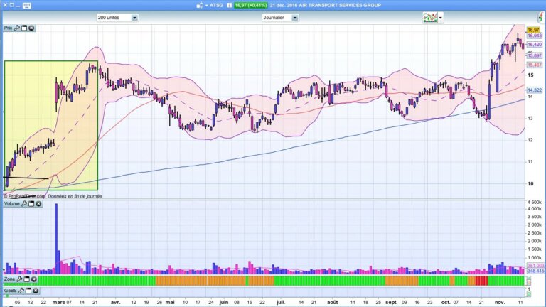Maximize the Volume panel
This screenshot has width=546, height=307.
[x=32, y=204]
